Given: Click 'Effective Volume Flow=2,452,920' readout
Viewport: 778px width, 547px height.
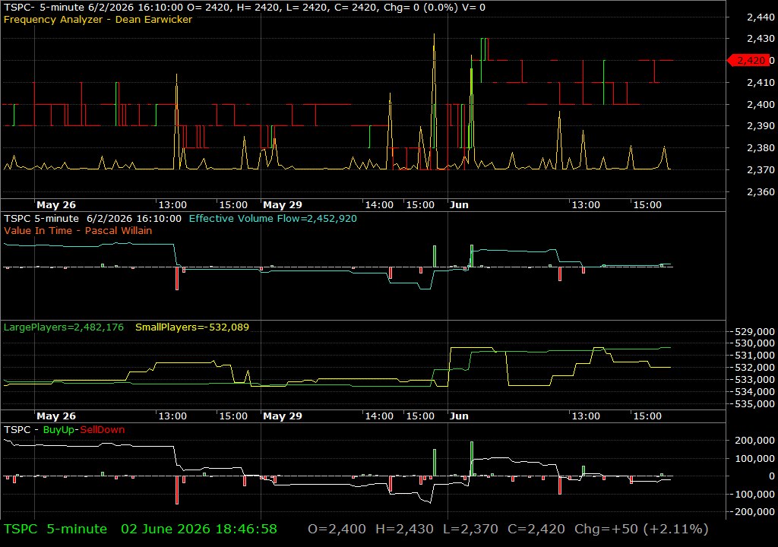Looking at the screenshot, I should (x=273, y=218).
